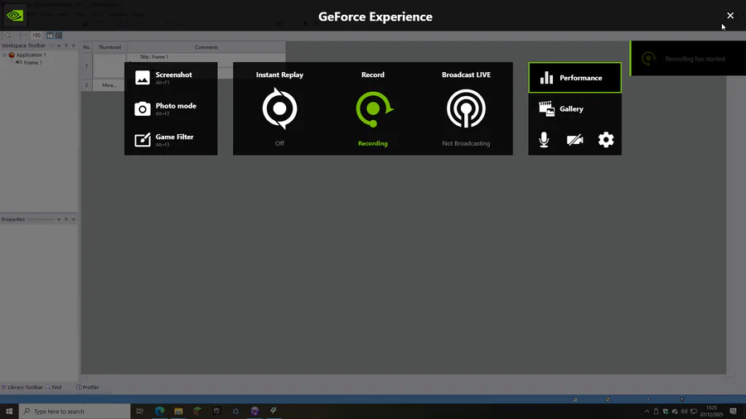Screen dimensions: 746x419
Task: Click the Comments column header
Action: [206, 47]
